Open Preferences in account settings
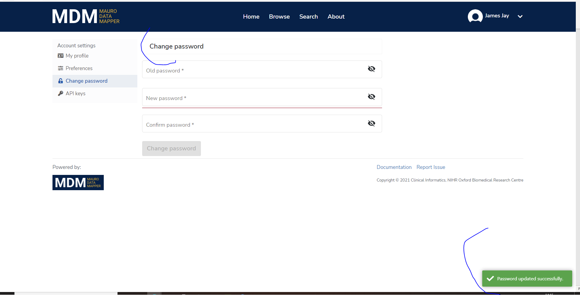This screenshot has height=295, width=580. tap(95, 68)
